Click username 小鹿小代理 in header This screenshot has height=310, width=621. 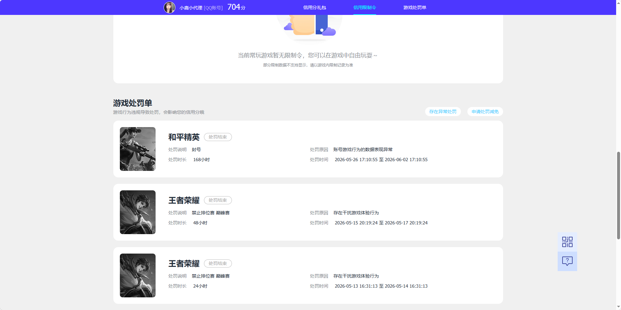coord(191,8)
